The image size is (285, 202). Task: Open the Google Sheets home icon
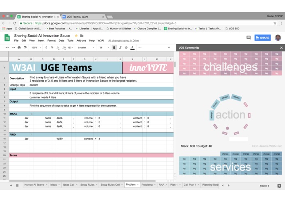(x=7, y=38)
